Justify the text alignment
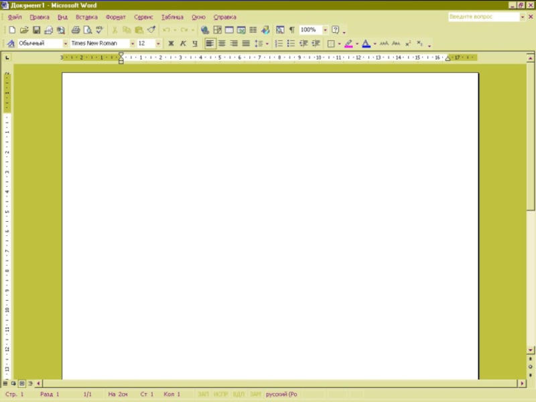536x402 pixels. (246, 44)
